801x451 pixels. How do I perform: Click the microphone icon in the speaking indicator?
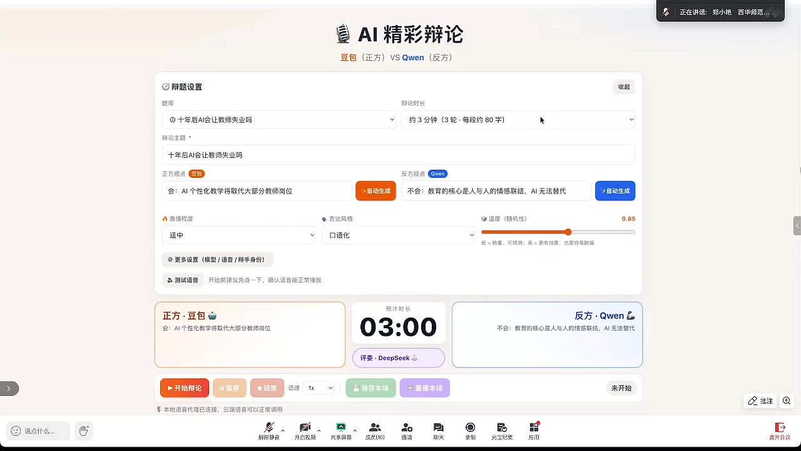point(666,12)
